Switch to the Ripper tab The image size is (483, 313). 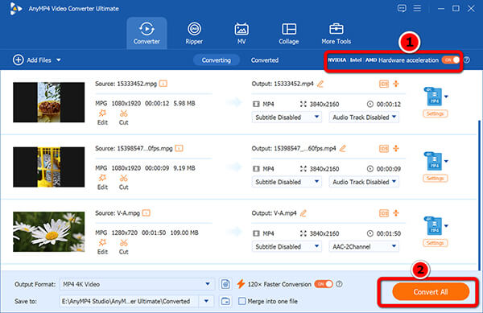pyautogui.click(x=194, y=33)
